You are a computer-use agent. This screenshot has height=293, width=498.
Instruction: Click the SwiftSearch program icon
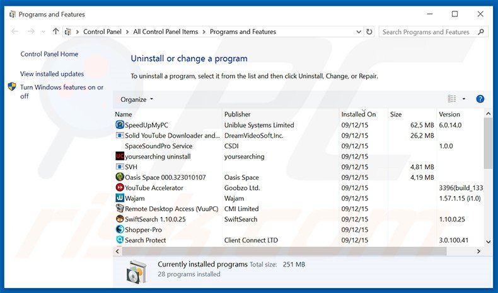click(x=120, y=219)
